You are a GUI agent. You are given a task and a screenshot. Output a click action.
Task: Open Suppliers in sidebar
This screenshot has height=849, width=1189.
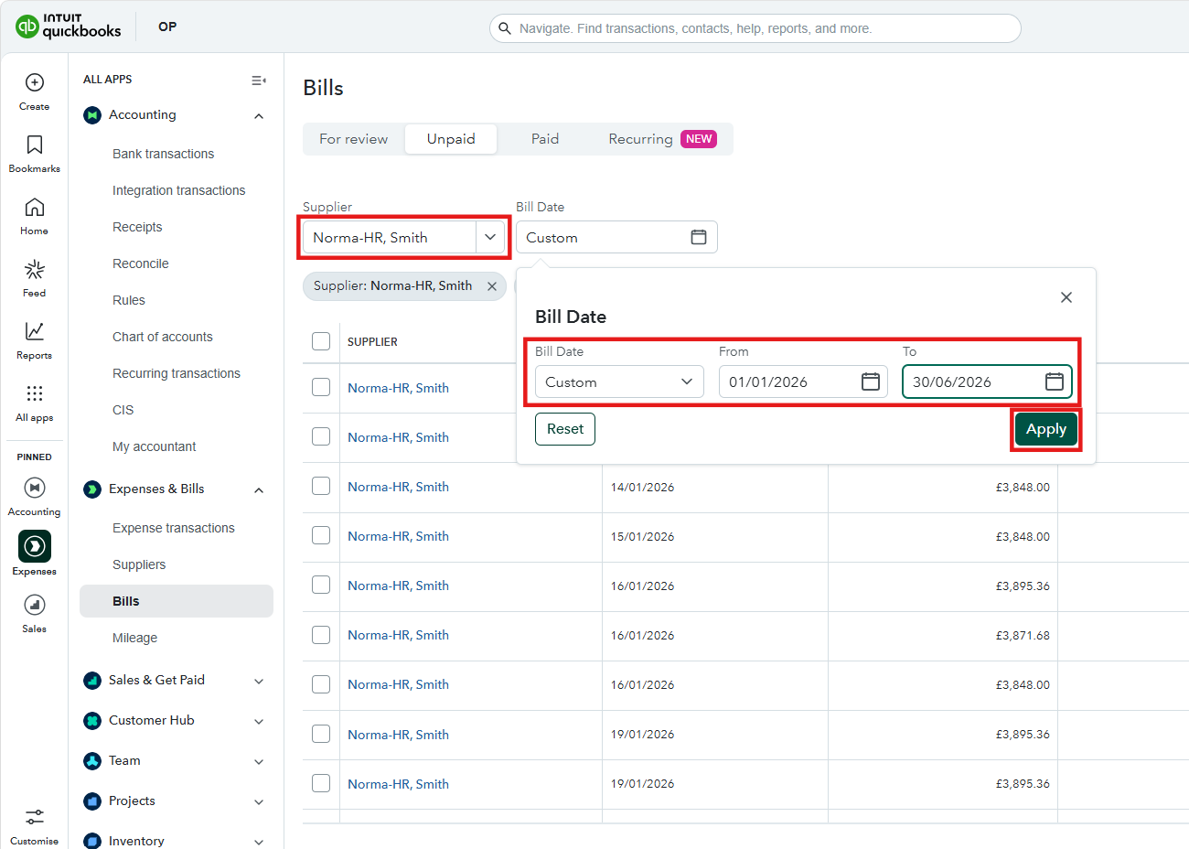[139, 564]
